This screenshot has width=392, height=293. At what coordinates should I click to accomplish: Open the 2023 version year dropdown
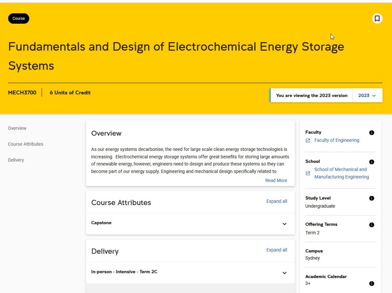tap(367, 96)
